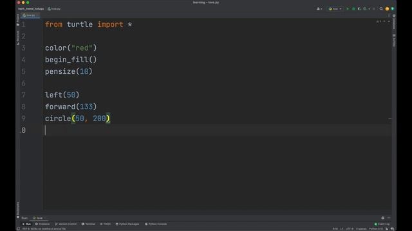Open the Terminal tool window
The height and width of the screenshot is (231, 412).
[x=88, y=224]
